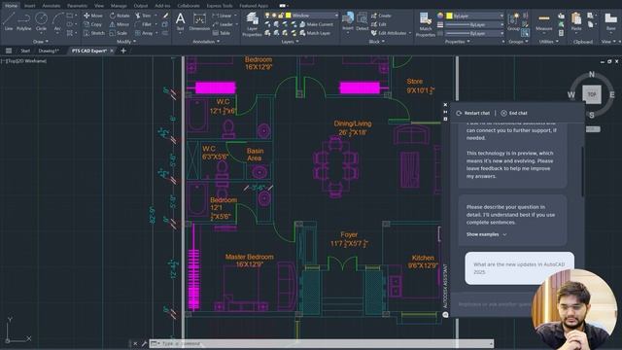Click the command line input
The image size is (622, 350).
point(322,343)
